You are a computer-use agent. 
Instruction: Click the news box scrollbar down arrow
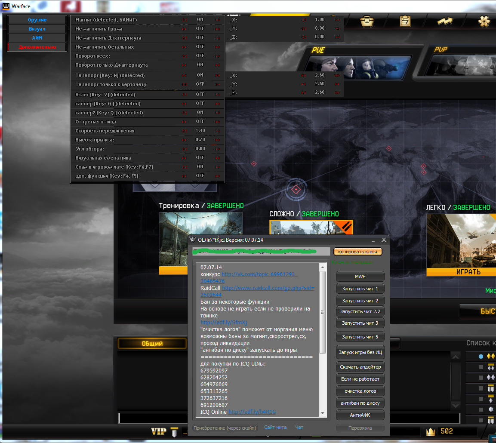[x=323, y=413]
